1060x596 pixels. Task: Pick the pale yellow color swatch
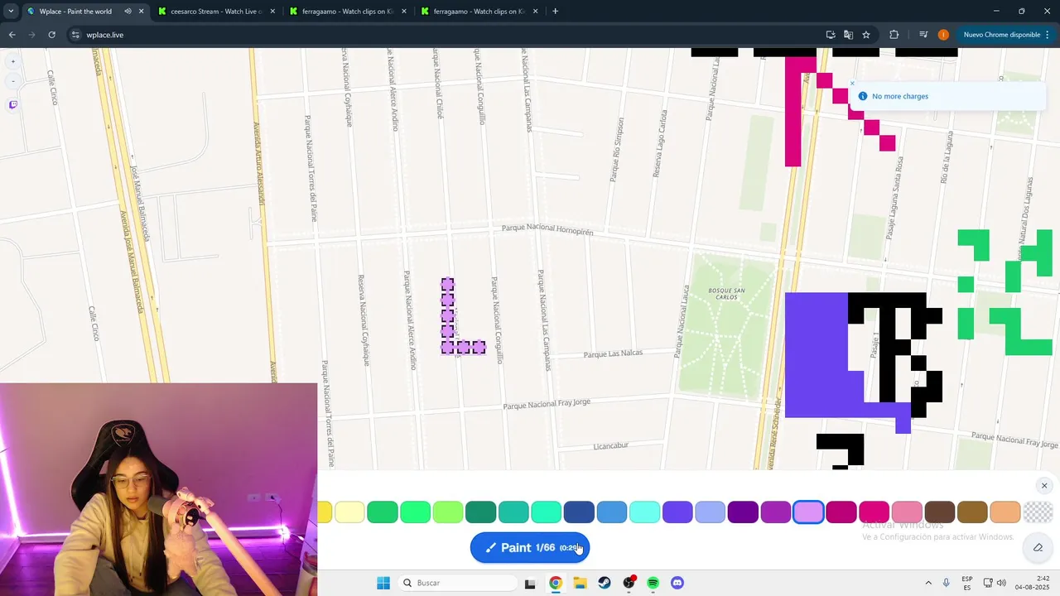[x=349, y=512]
